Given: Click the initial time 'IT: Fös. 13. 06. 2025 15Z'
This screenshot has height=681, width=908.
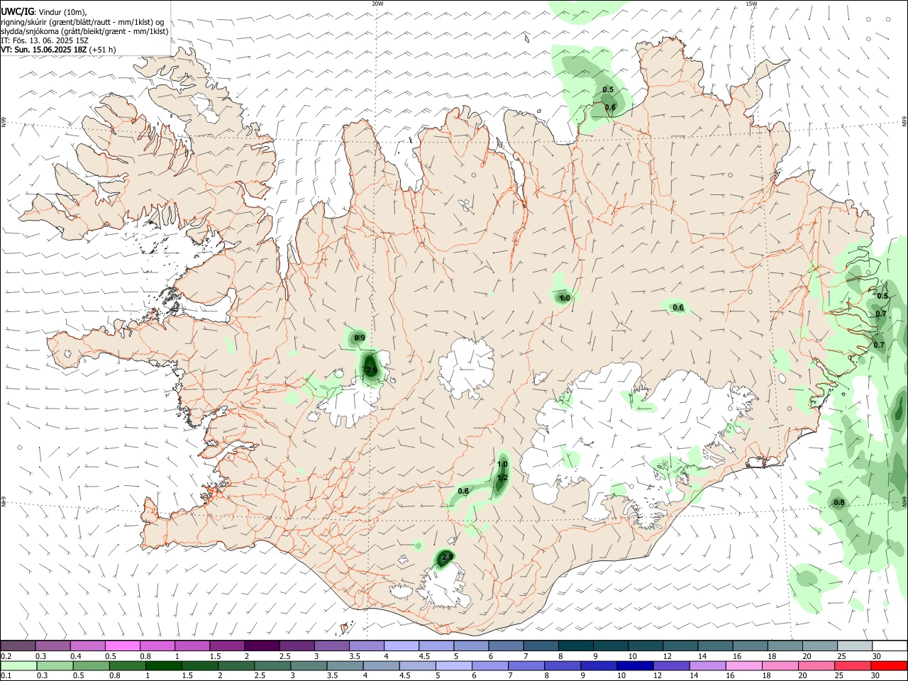Looking at the screenshot, I should pyautogui.click(x=45, y=40).
